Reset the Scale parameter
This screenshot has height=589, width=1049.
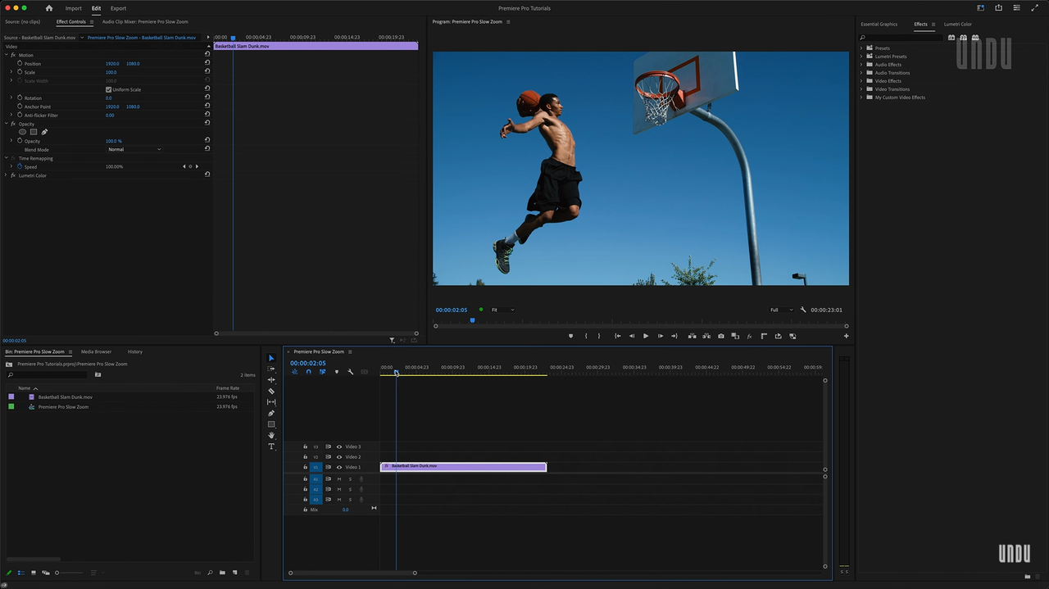tap(207, 72)
